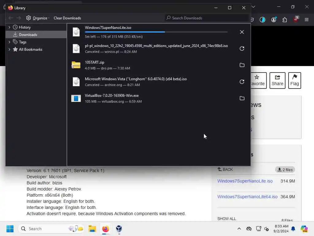The height and width of the screenshot is (236, 314).
Task: Open folder containing 10START.zip
Action: [x=242, y=65]
